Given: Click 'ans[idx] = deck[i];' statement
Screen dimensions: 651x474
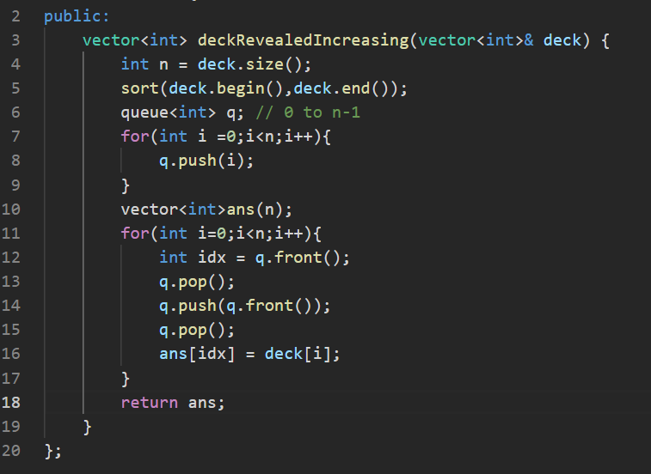Looking at the screenshot, I should click(249, 354).
